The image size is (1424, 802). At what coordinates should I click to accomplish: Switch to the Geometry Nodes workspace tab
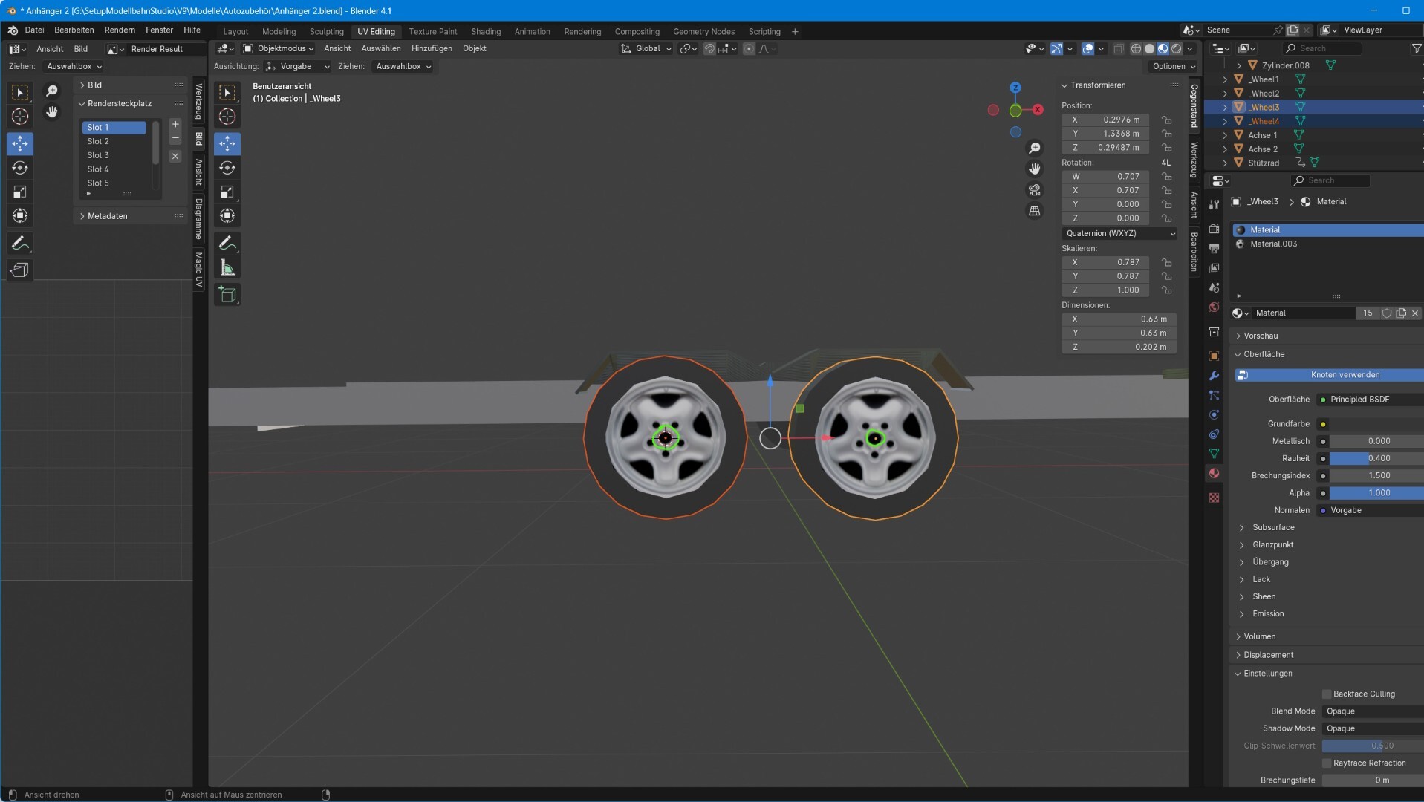pyautogui.click(x=703, y=31)
